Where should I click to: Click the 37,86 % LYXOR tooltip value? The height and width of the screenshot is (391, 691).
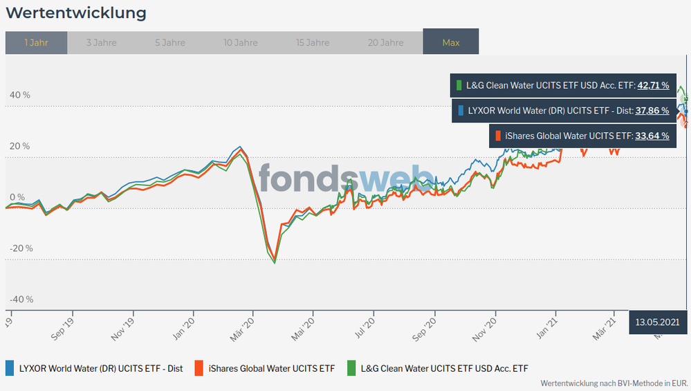653,111
